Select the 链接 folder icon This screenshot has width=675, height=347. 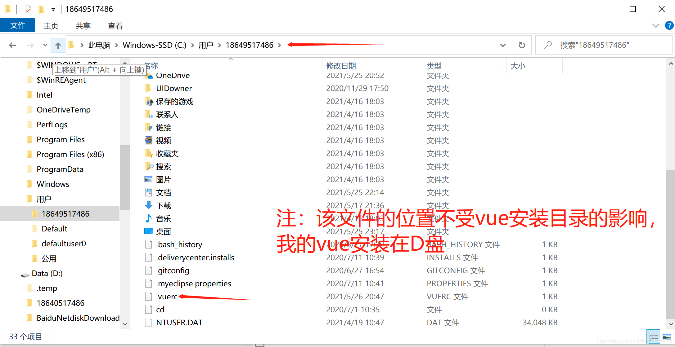[149, 128]
